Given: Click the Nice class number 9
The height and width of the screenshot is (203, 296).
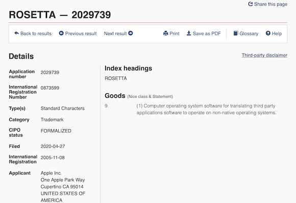Looking at the screenshot, I should 106,106.
